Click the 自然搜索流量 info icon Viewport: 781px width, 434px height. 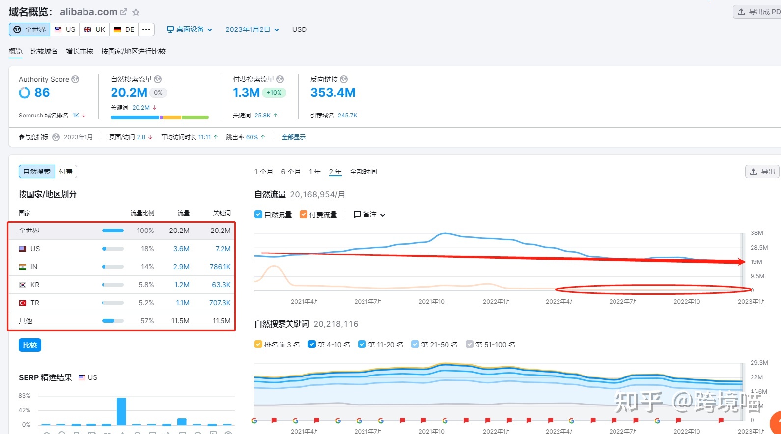pyautogui.click(x=158, y=79)
